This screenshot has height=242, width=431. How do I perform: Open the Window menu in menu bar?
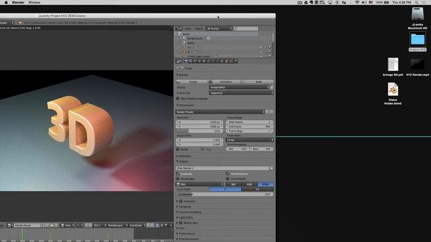point(34,3)
